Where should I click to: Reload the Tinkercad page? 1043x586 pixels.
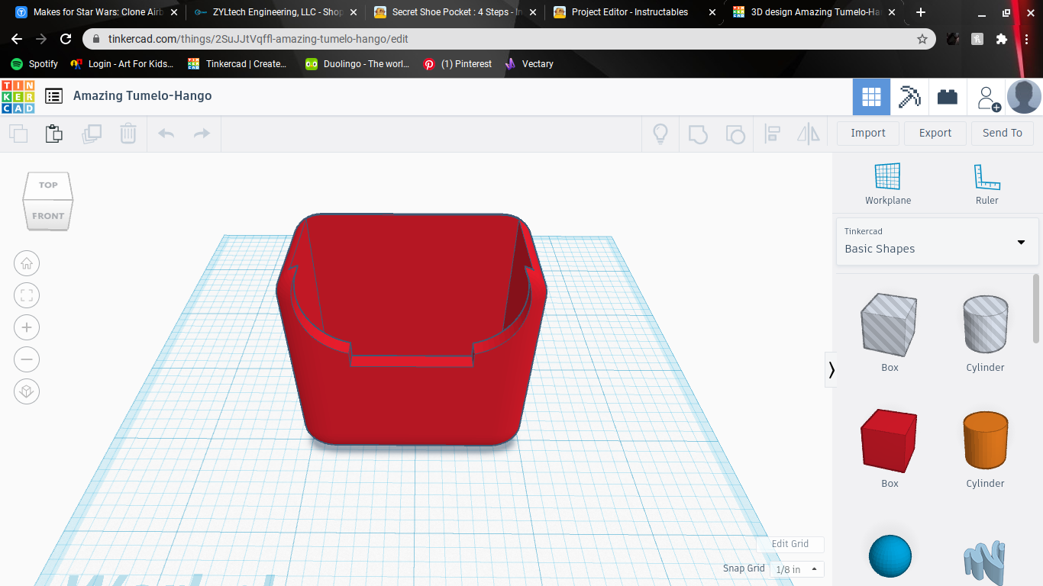click(66, 39)
